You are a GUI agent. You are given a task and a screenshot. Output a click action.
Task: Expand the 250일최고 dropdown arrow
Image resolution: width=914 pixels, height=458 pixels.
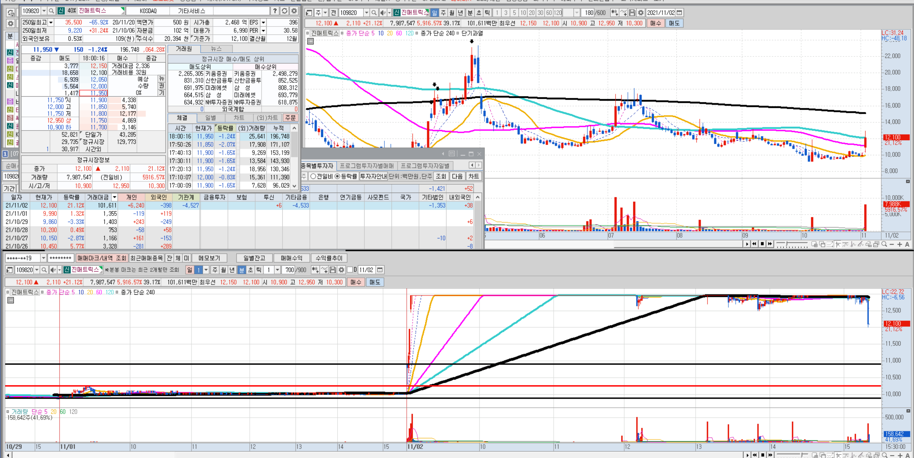pyautogui.click(x=51, y=23)
